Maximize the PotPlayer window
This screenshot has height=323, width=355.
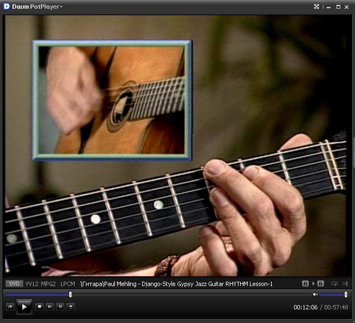pos(338,7)
